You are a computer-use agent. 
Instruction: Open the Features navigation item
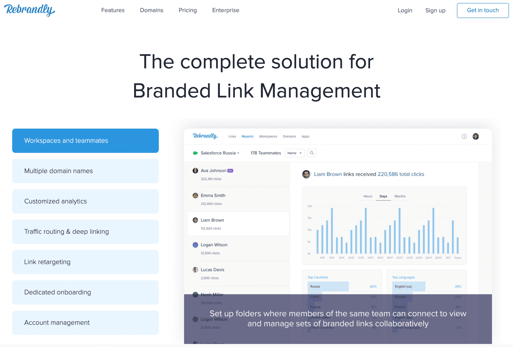113,10
